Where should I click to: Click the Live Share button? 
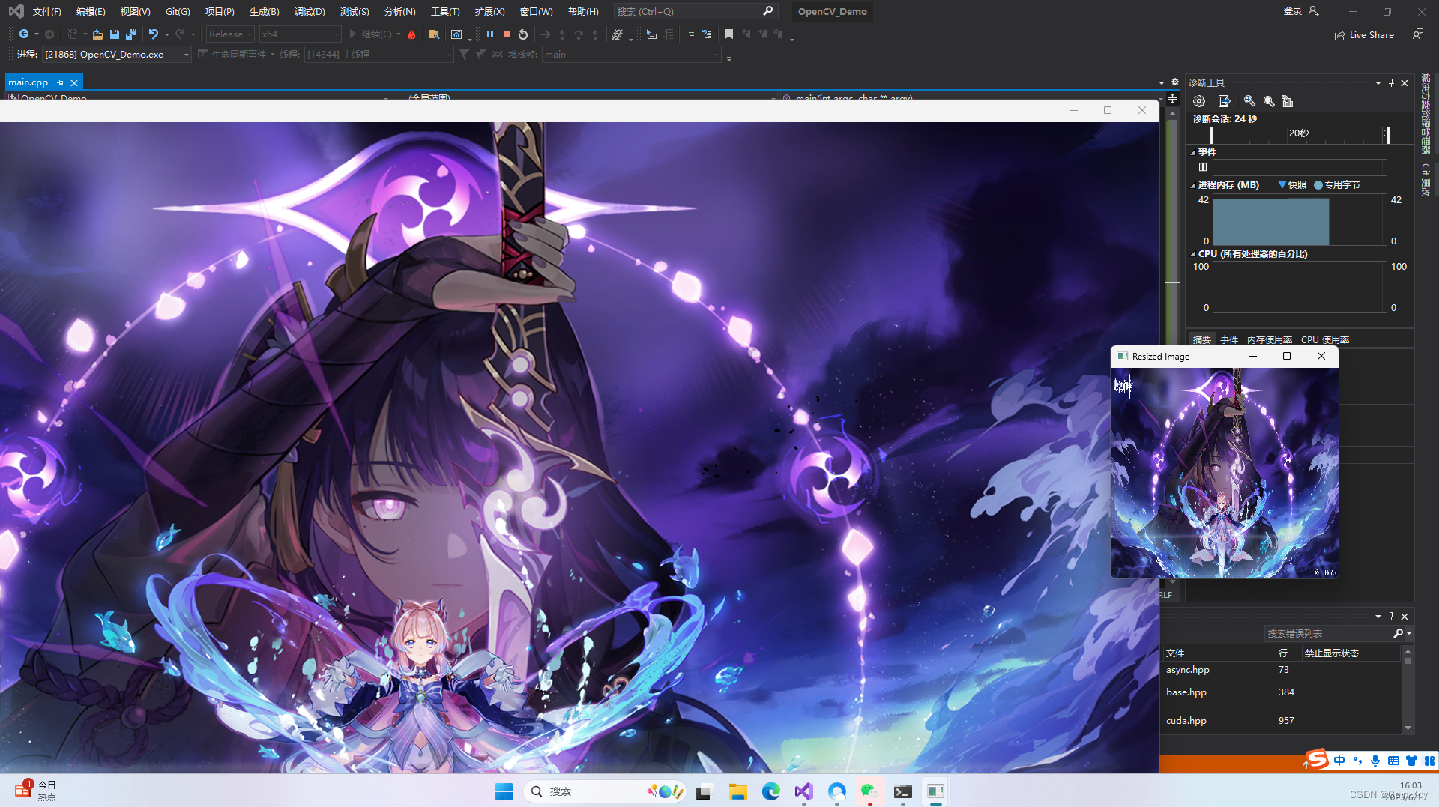(x=1364, y=34)
